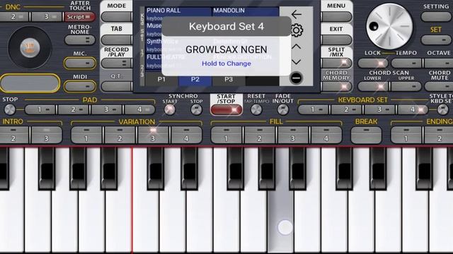This screenshot has width=453, height=254.
Task: Trigger FILL 1
Action: (x=226, y=135)
